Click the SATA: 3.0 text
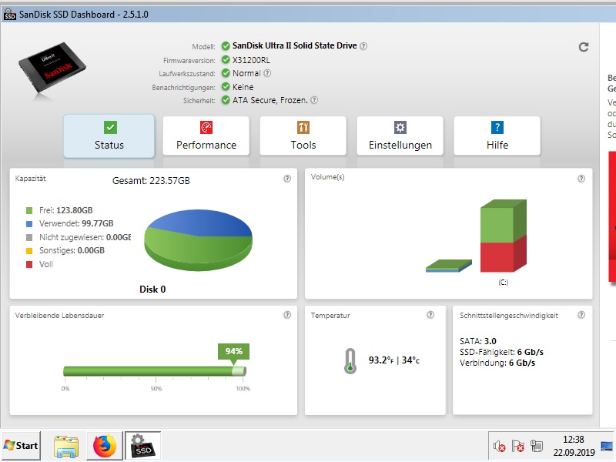 478,341
